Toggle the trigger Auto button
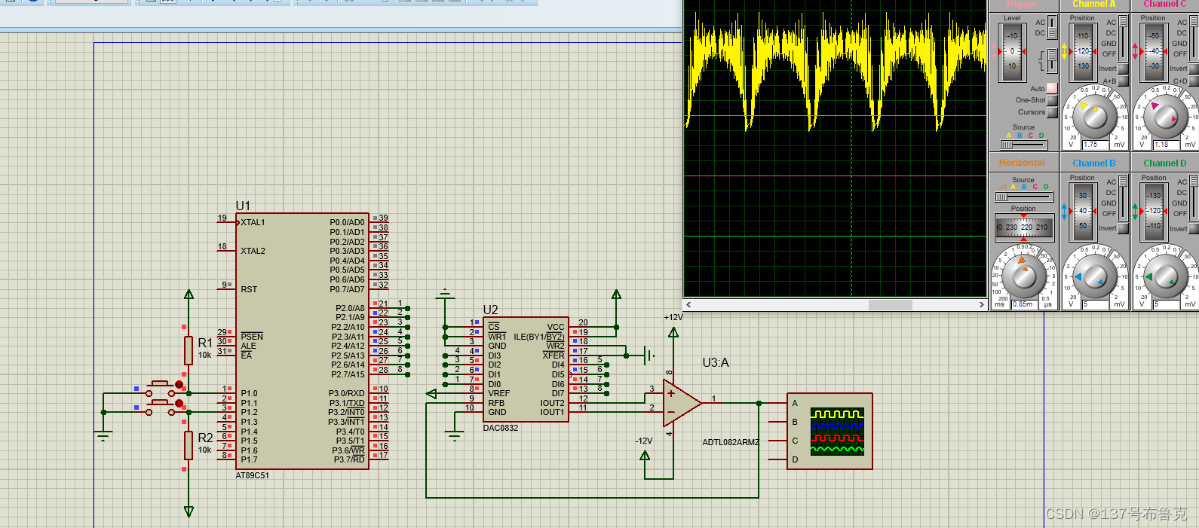 1052,88
